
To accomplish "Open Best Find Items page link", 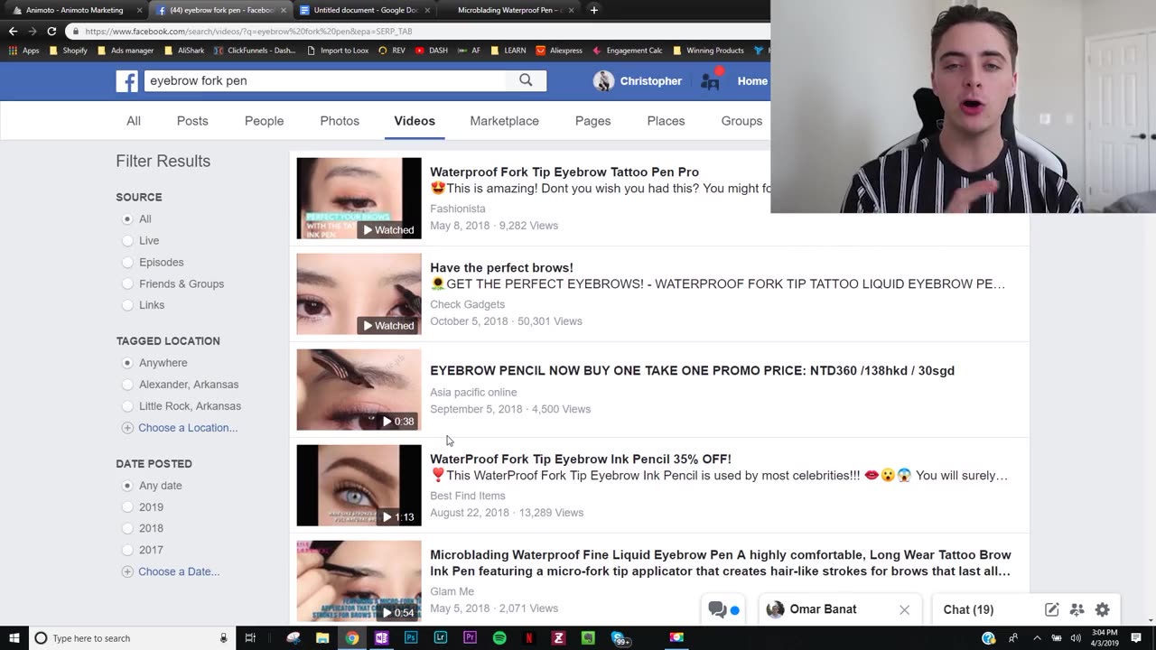I will tap(468, 496).
